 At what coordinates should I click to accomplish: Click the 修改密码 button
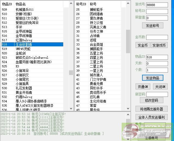click(152, 100)
